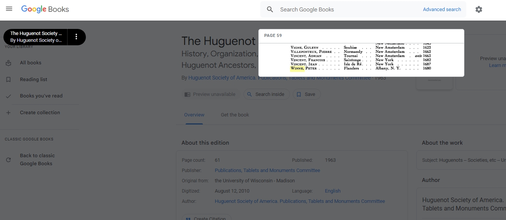This screenshot has width=506, height=220.
Task: Switch to Get the book tab
Action: pos(235,115)
